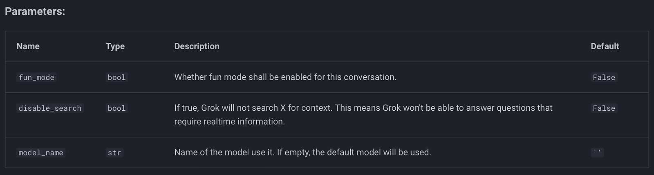
Task: Click the Parameters heading
Action: click(x=35, y=11)
